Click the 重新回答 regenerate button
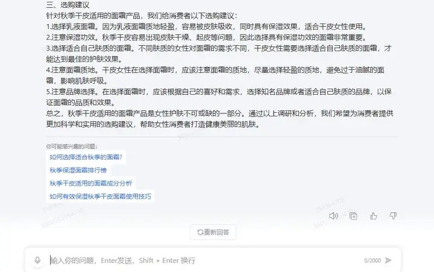The width and height of the screenshot is (434, 272). coord(213,232)
